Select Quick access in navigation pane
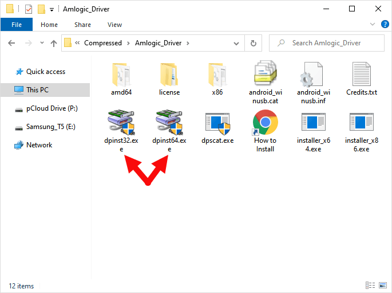This screenshot has width=392, height=293. click(x=46, y=72)
